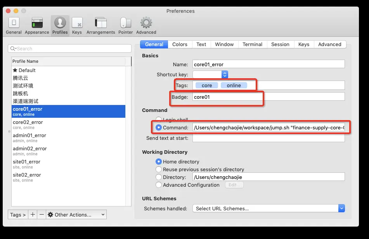Remove selected profile with minus button

coord(42,215)
